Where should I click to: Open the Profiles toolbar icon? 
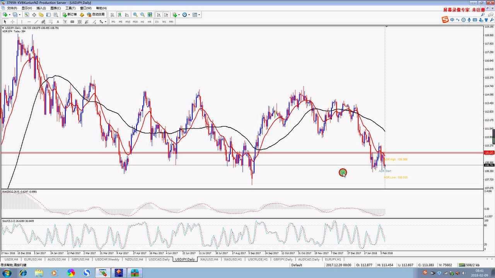pos(15,15)
